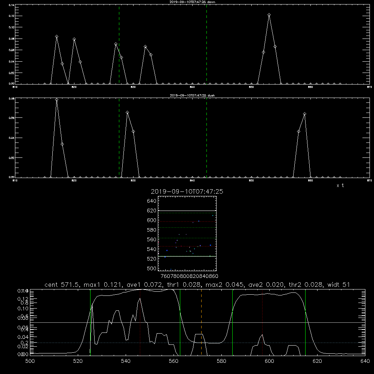Click the dawn peak diamond near x 820

coord(74,39)
